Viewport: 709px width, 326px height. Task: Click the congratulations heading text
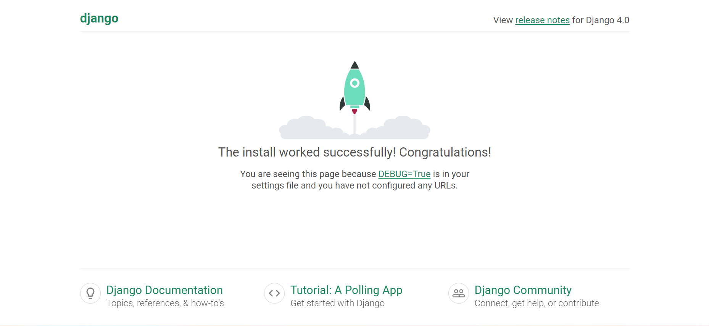(x=354, y=152)
